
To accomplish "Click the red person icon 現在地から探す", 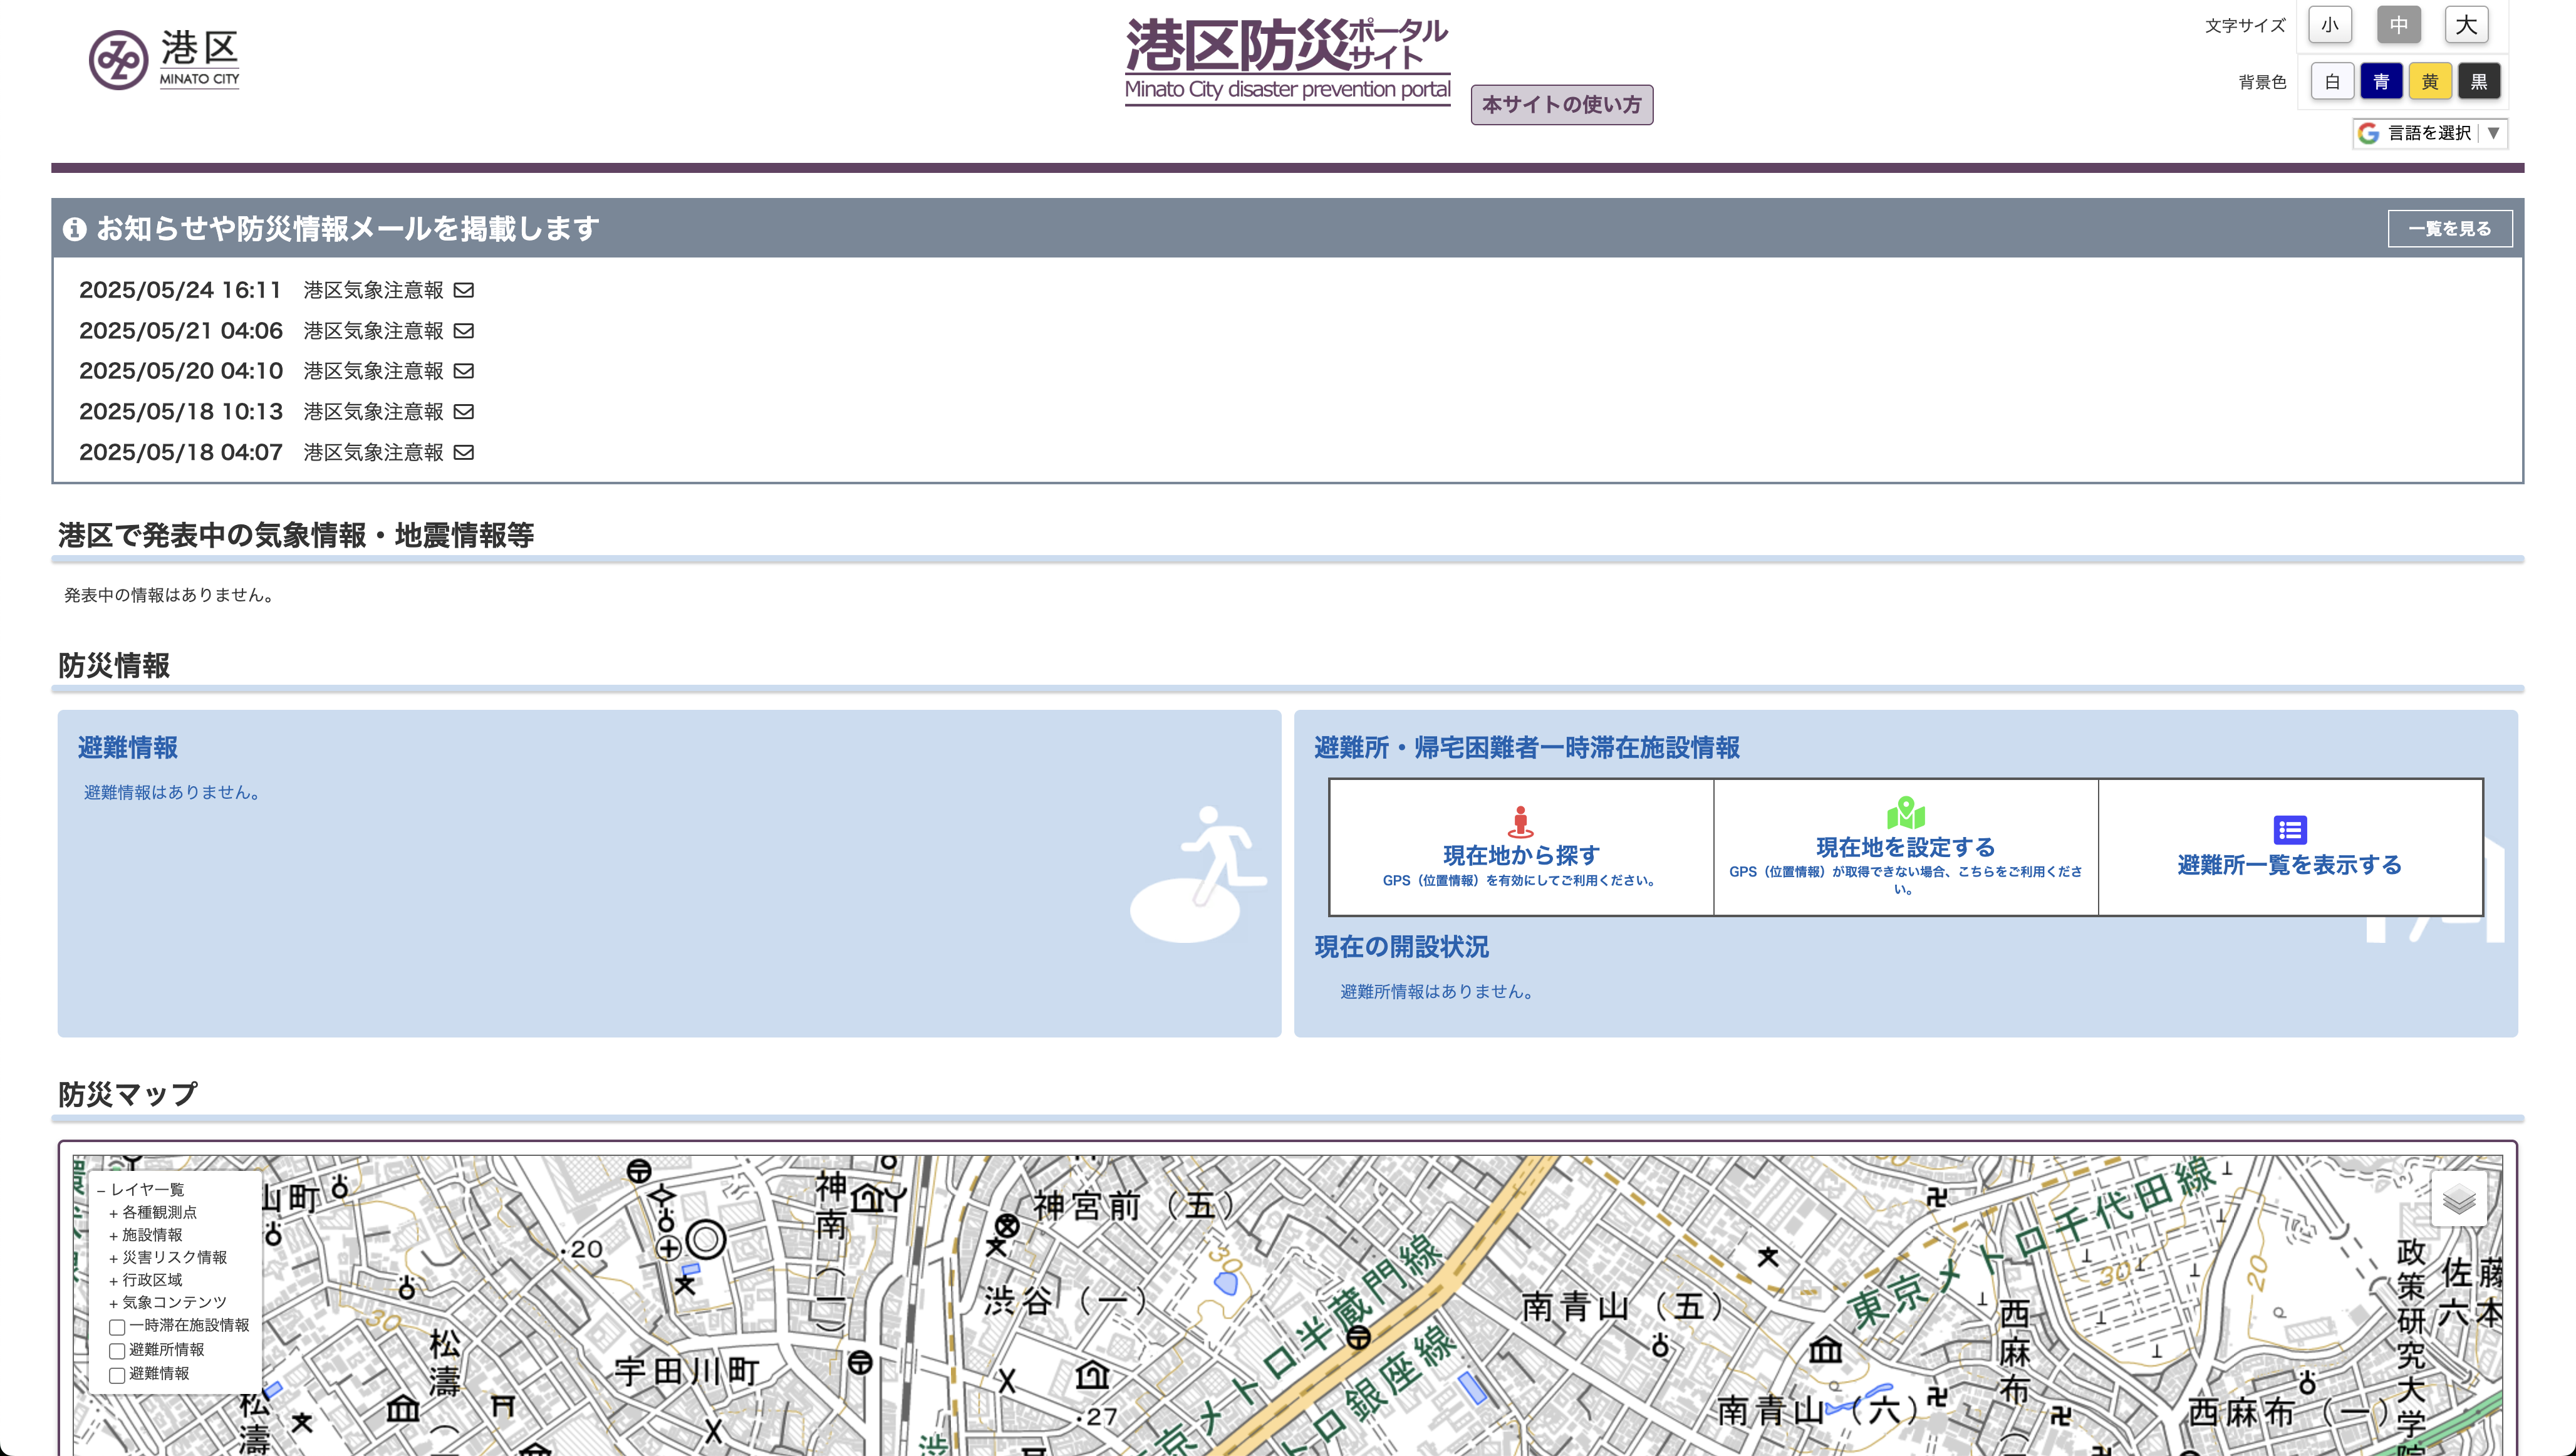I will coord(1520,822).
